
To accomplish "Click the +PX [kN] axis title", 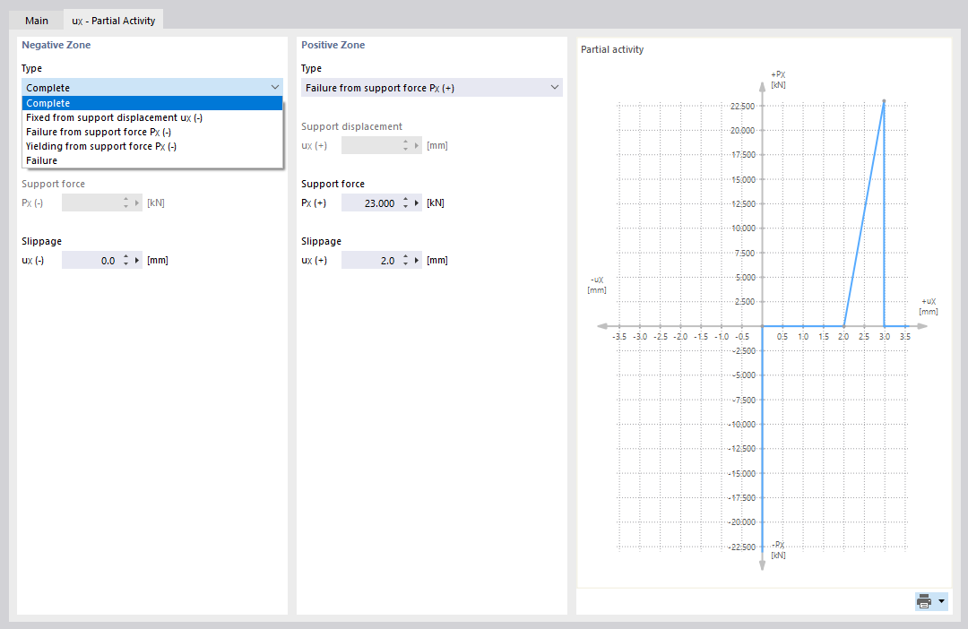I will click(x=778, y=80).
